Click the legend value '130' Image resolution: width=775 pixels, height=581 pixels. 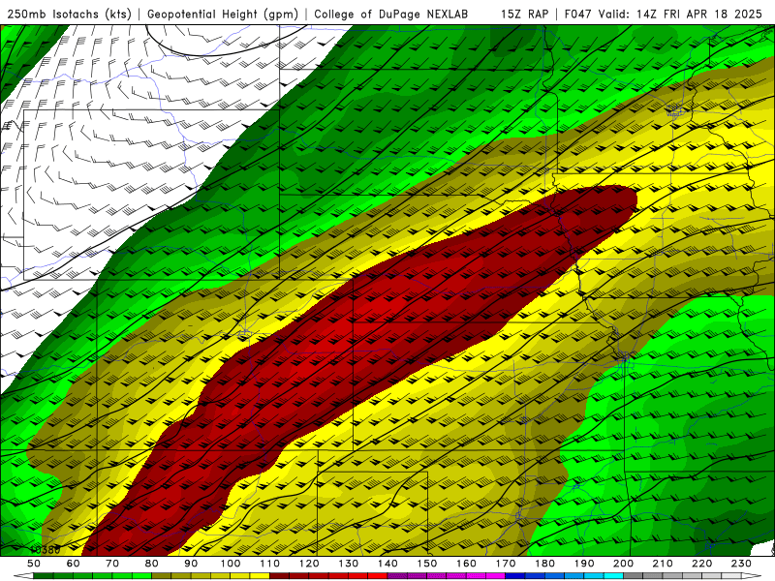pyautogui.click(x=349, y=564)
